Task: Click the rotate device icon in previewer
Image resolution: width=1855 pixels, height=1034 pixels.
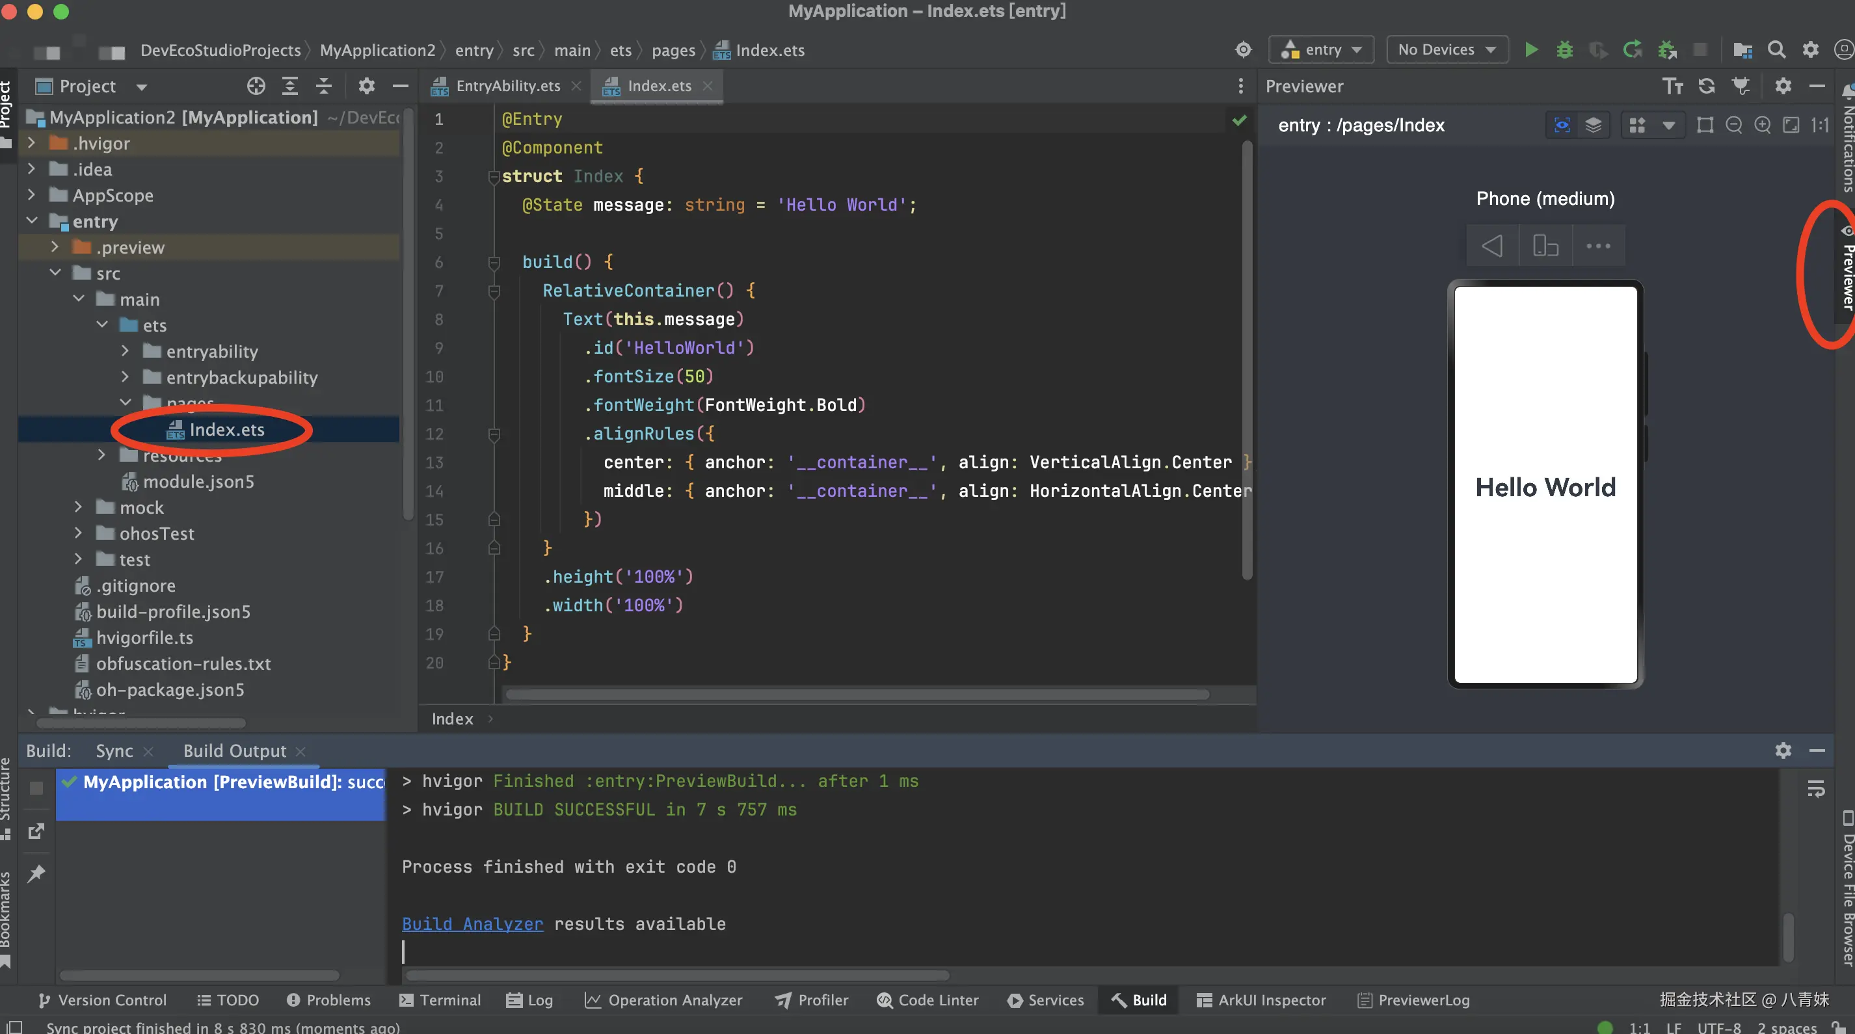Action: pos(1545,246)
